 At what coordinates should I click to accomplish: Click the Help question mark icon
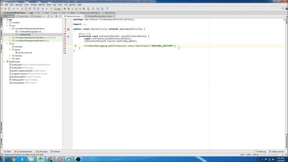click(x=107, y=9)
